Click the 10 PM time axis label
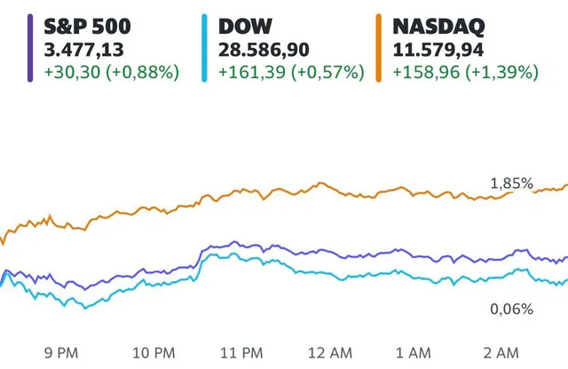Screen dimensions: 568x369 (154, 353)
